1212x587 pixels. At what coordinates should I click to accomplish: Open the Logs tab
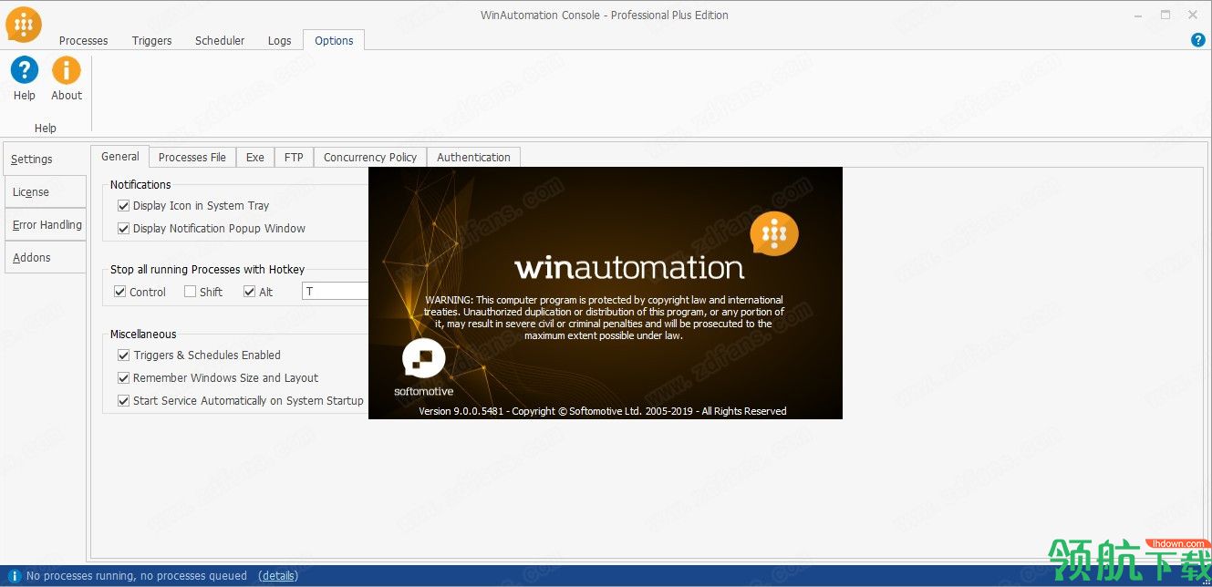[280, 41]
